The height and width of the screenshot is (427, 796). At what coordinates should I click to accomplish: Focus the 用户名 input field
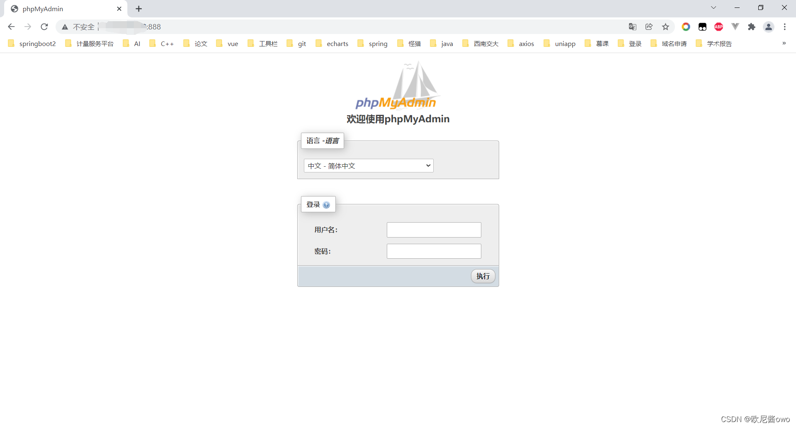[x=434, y=230]
